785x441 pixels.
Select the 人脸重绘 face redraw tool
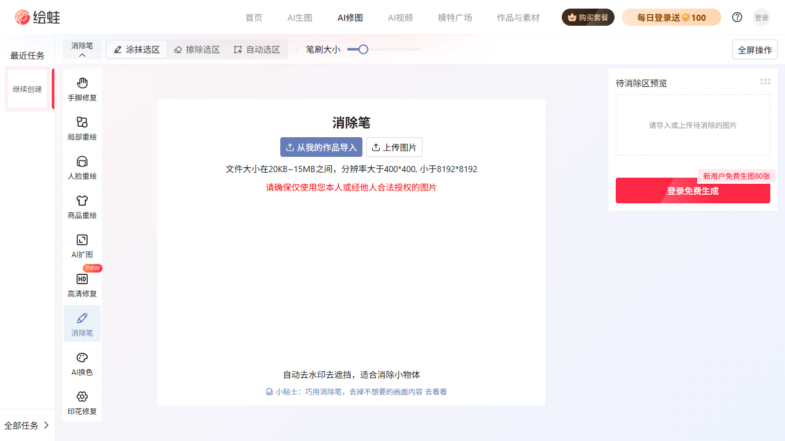tap(82, 167)
